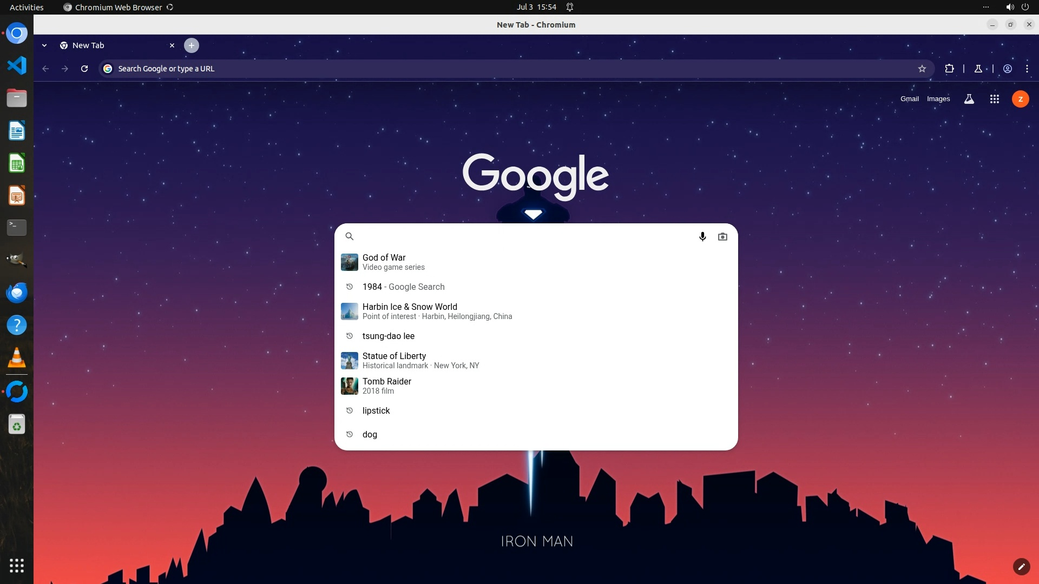Click the Search Labs flask icon on the page
The image size is (1039, 584).
[x=969, y=99]
